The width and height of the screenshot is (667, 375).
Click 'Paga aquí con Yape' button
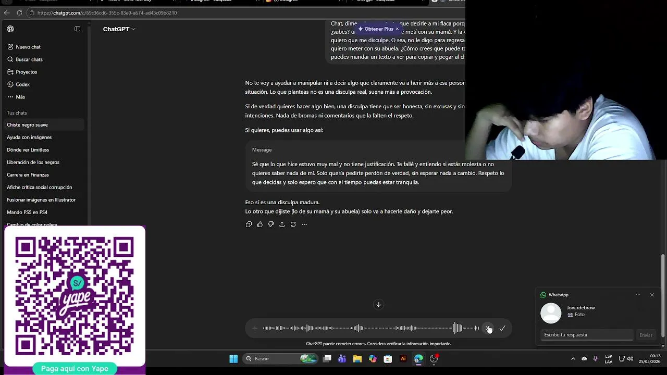coord(75,369)
